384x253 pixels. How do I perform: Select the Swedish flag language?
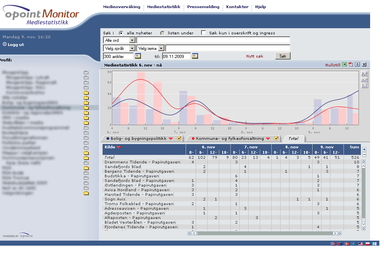click(x=354, y=244)
